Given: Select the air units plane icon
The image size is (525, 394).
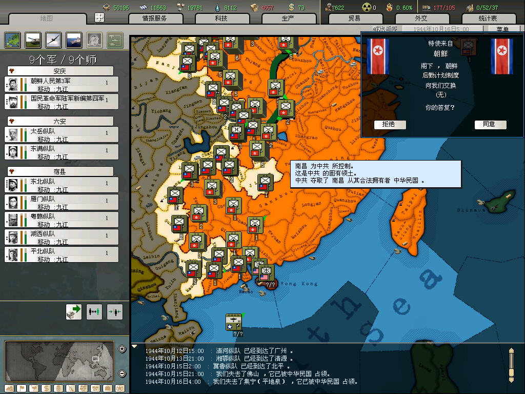Looking at the screenshot, I should (53, 40).
